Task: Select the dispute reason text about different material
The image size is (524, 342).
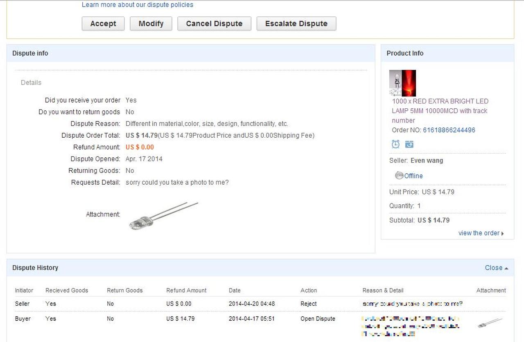Action: point(207,124)
